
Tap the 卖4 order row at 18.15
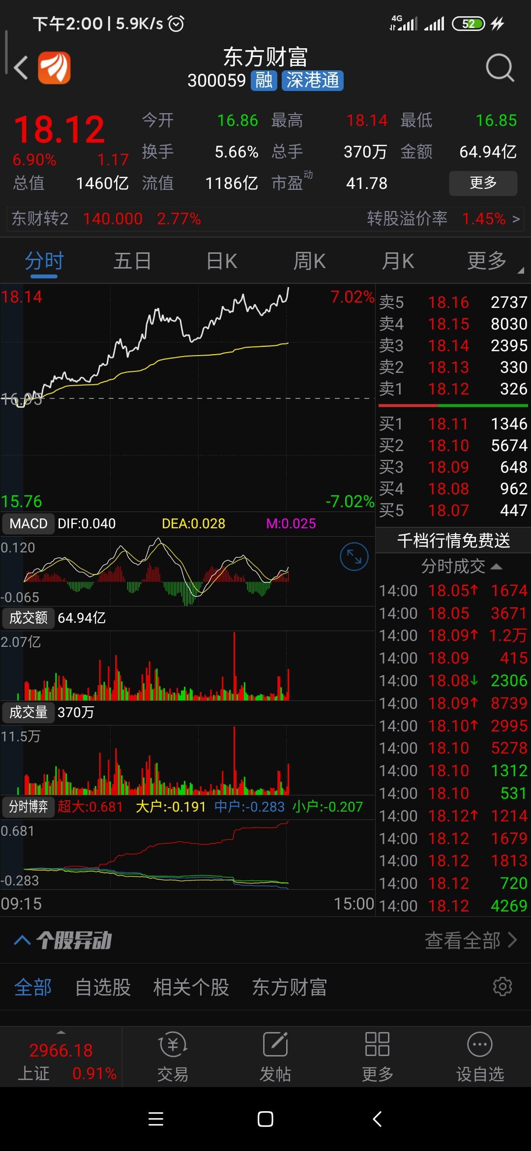[x=453, y=324]
